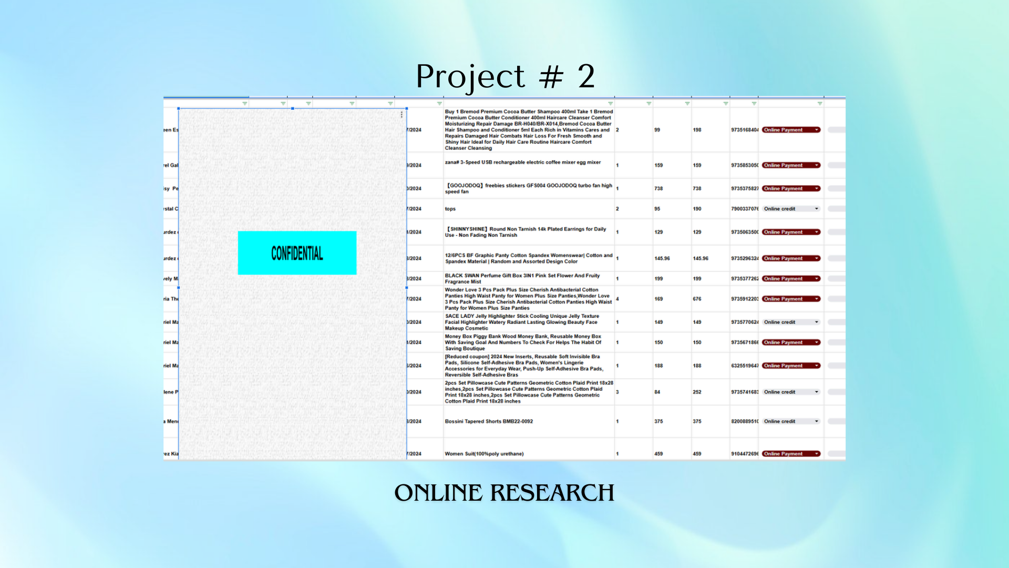Open Online Payment dropdown in Bremod shampoo row
This screenshot has height=568, width=1009.
click(817, 130)
